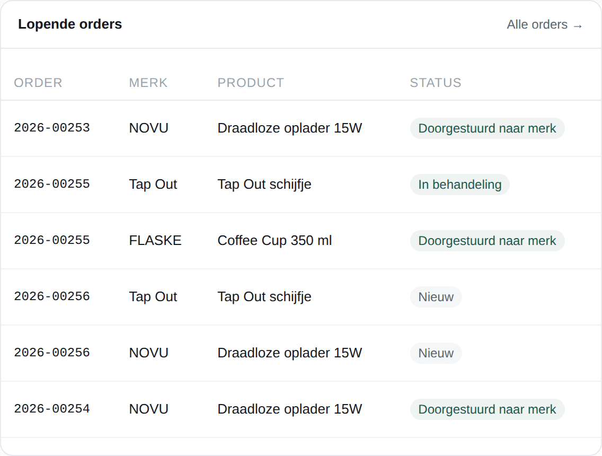Select the ORDER column header
This screenshot has width=602, height=456.
(x=38, y=83)
